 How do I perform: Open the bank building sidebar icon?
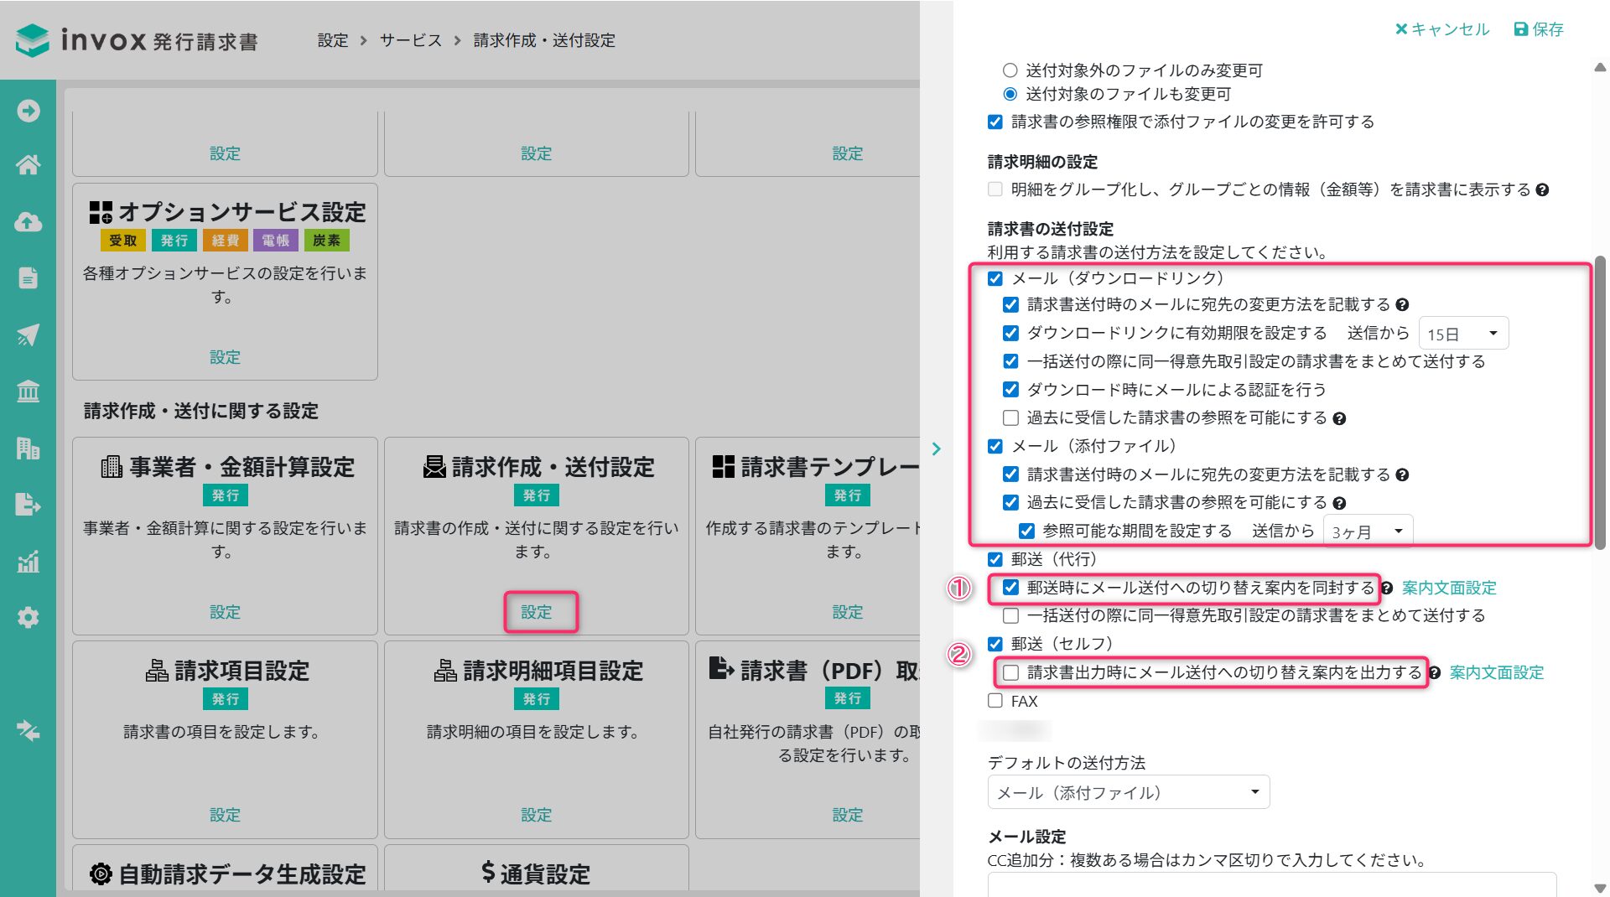point(29,391)
